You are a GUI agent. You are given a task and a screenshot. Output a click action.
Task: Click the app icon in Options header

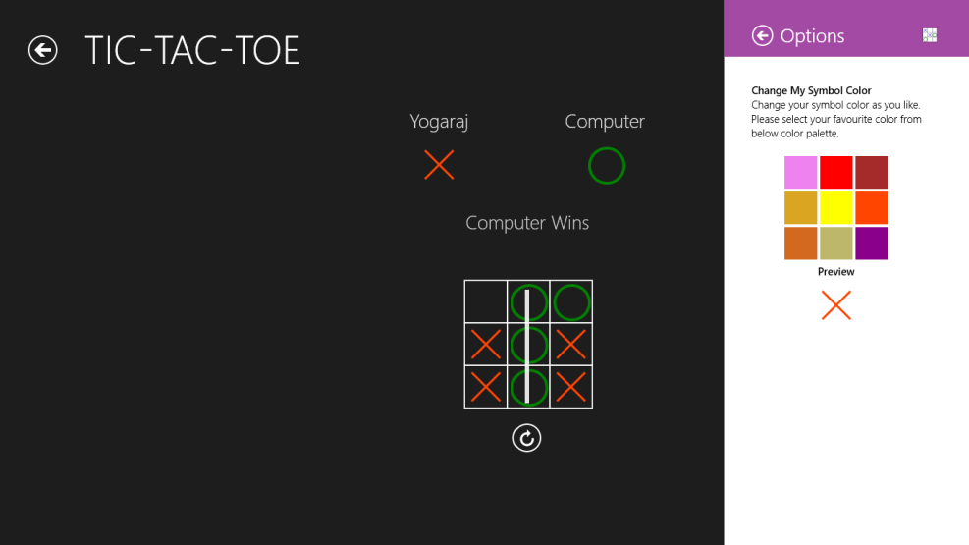[x=930, y=35]
